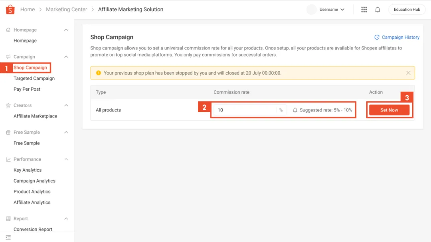This screenshot has width=431, height=242.
Task: Click the Campaign megaphone icon in sidebar
Action: click(x=8, y=57)
